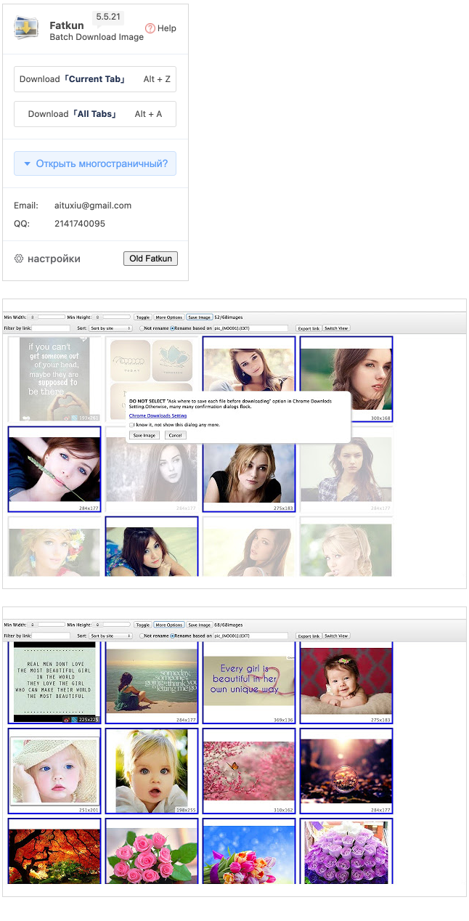Select surprised blonde toddler thumbnail

tap(152, 771)
